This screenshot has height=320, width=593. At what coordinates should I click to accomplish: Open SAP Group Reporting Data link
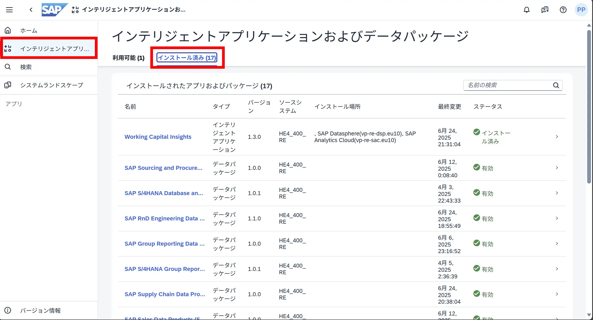tap(164, 244)
